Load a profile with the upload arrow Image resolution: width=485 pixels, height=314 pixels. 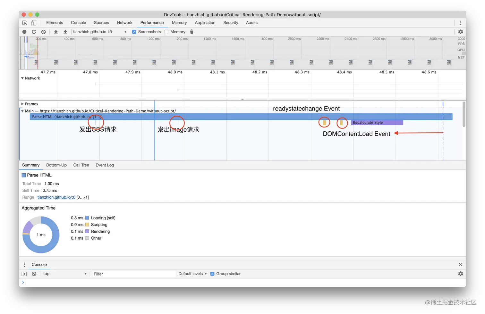point(56,32)
